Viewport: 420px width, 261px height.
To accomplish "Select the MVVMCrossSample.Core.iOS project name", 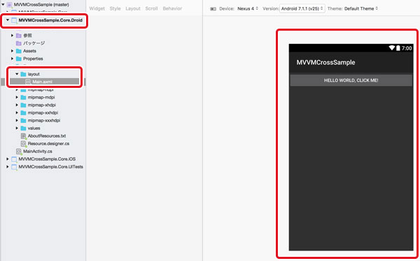I will (47, 159).
